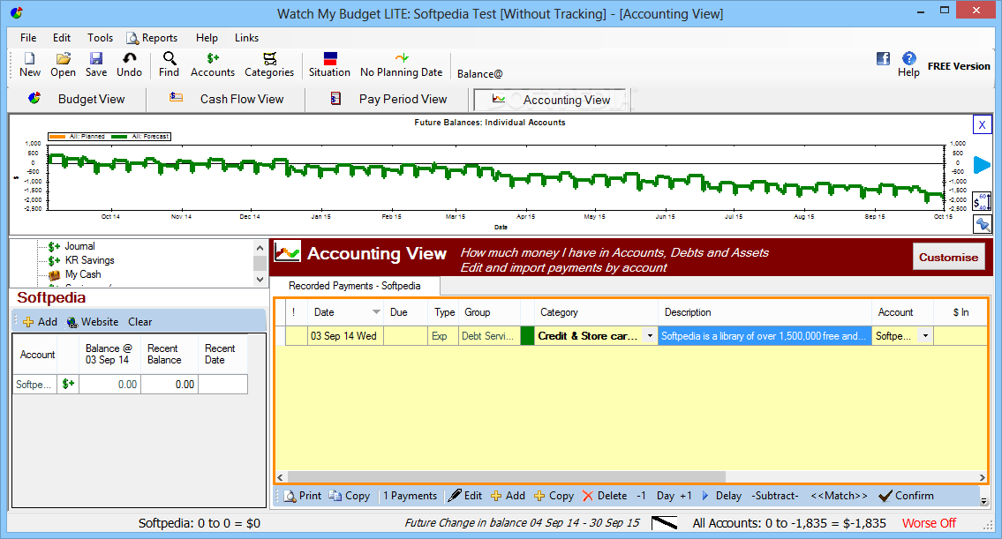Screen dimensions: 1002x539
Task: Print recorded payments
Action: tap(302, 496)
